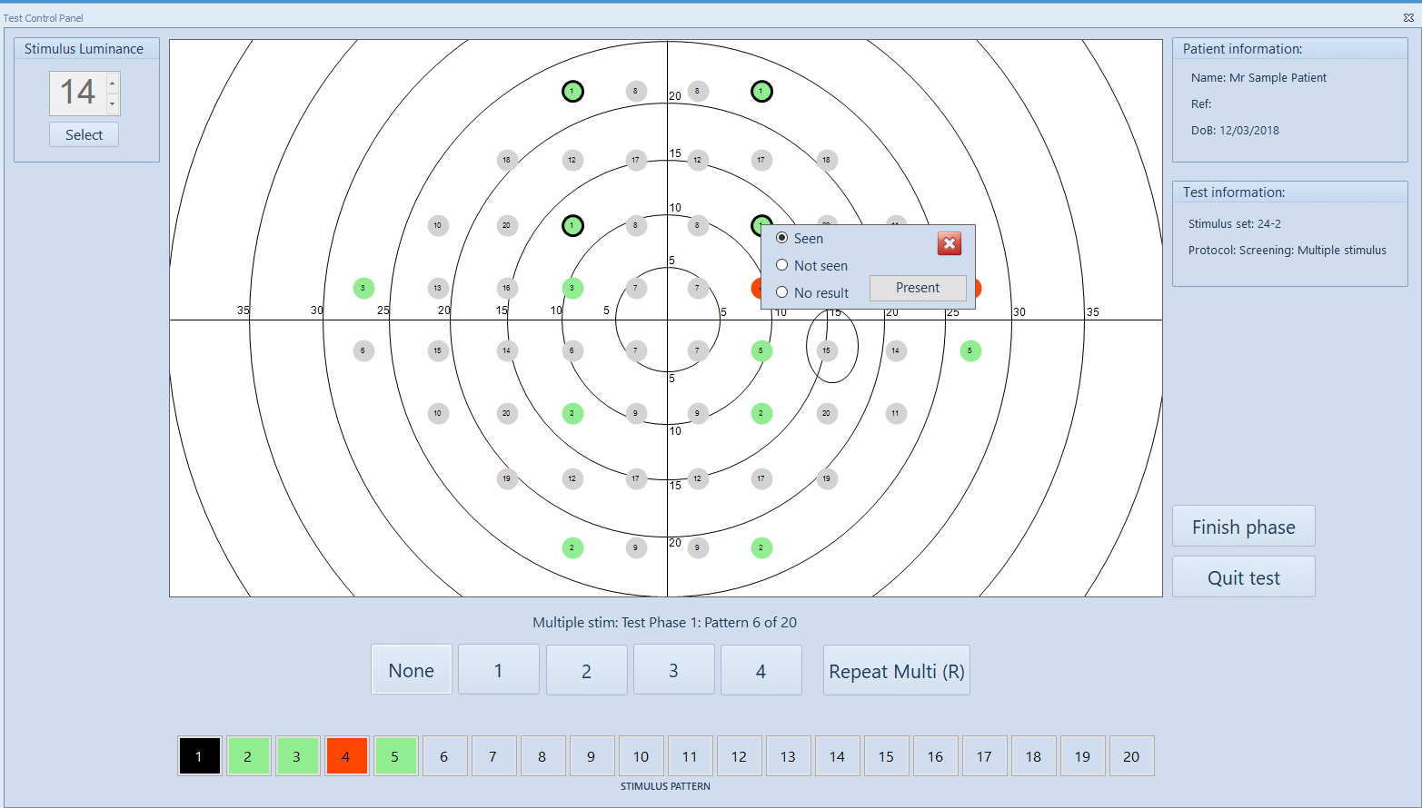Click the far-right green stimulus point 5
Screen dimensions: 1422x808
pos(970,350)
